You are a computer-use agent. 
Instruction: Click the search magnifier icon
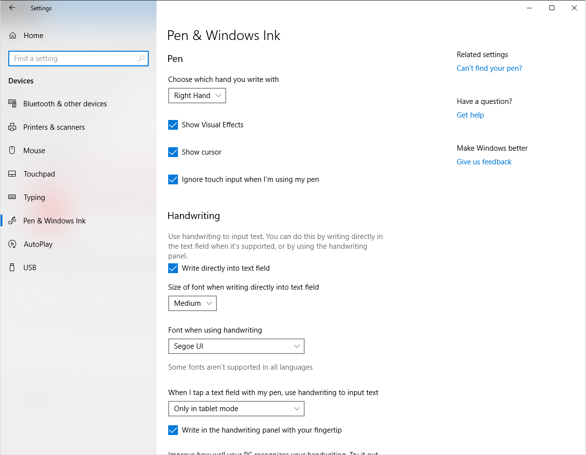pyautogui.click(x=141, y=59)
